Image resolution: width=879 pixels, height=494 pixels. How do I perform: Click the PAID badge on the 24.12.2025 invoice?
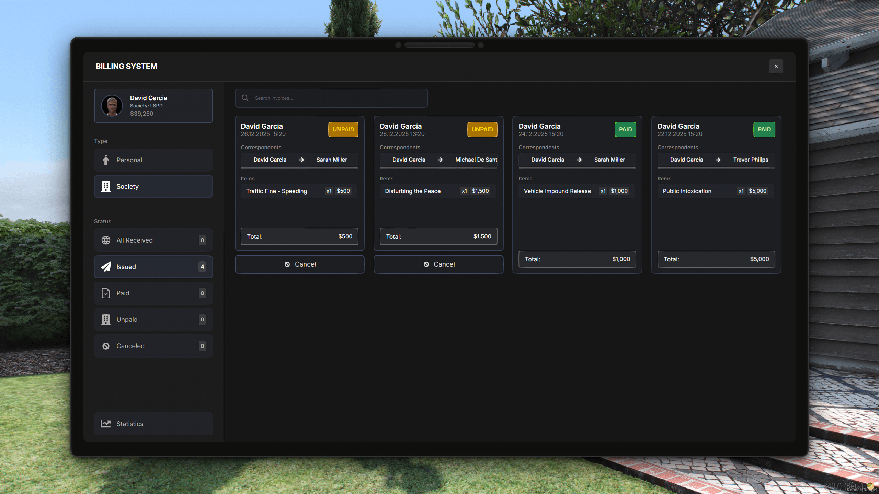(625, 129)
